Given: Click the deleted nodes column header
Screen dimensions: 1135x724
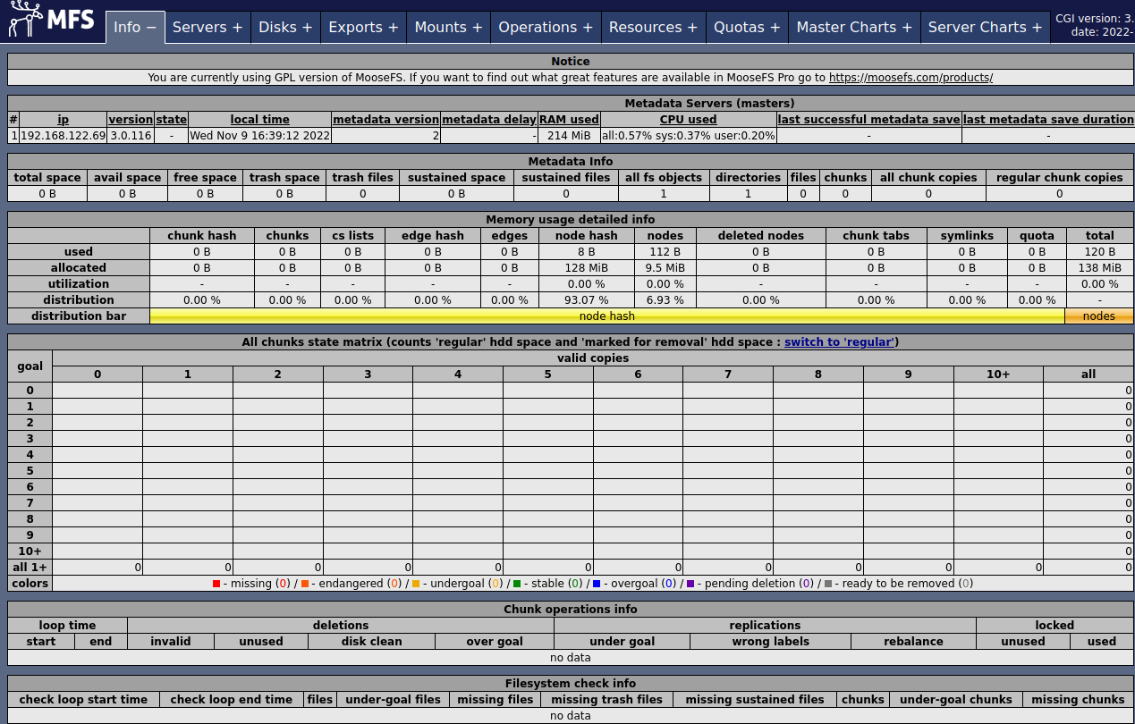Looking at the screenshot, I should 760,236.
